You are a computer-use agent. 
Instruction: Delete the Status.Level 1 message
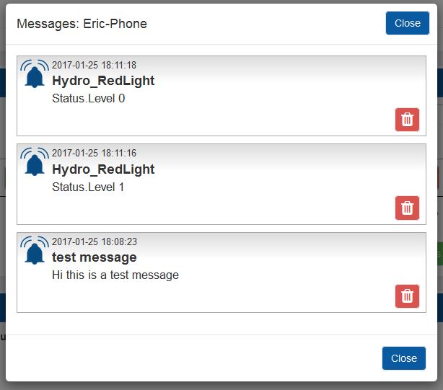point(407,208)
